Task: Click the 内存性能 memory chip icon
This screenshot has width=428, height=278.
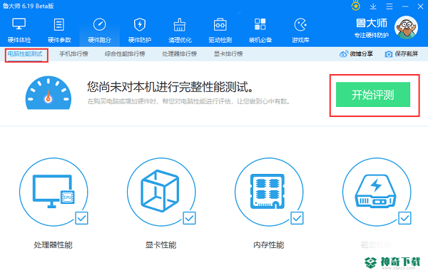Action: click(x=269, y=192)
